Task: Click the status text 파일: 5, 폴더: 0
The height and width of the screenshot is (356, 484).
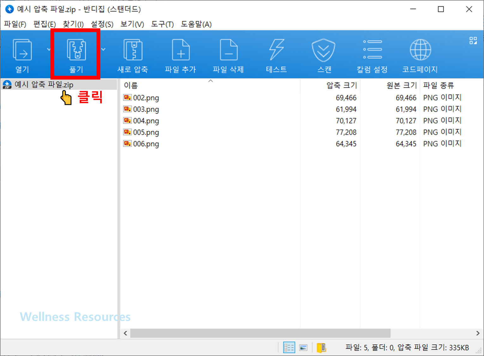Action: (x=370, y=347)
